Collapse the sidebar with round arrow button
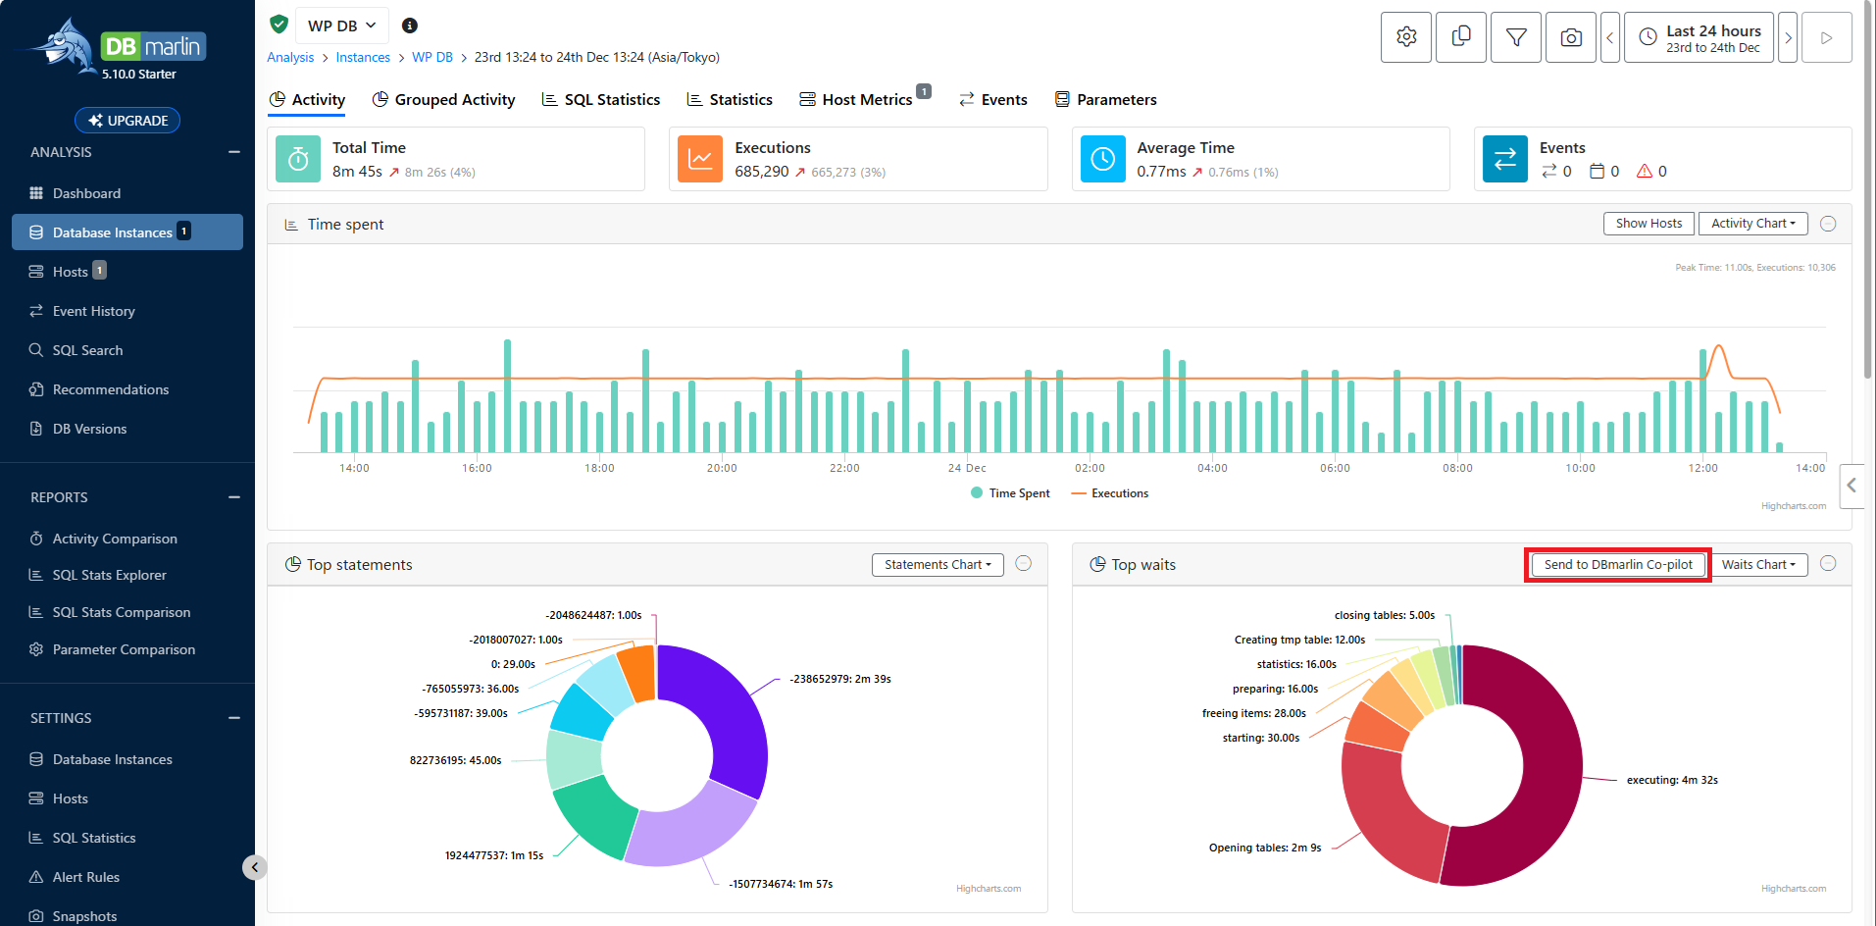This screenshot has width=1876, height=926. (254, 867)
